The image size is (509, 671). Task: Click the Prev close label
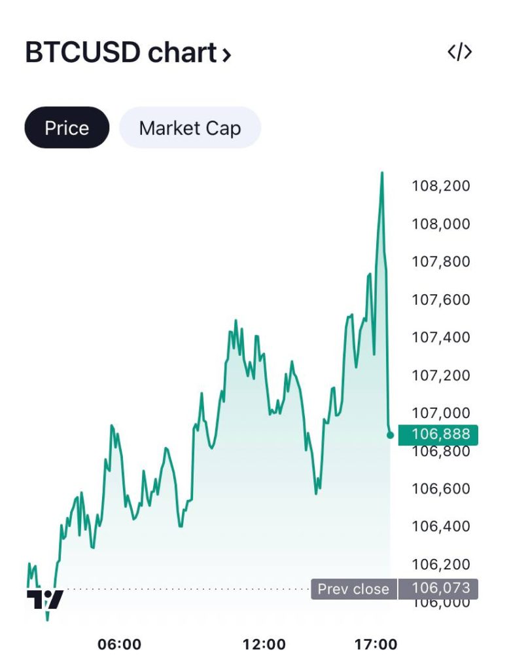pyautogui.click(x=353, y=589)
